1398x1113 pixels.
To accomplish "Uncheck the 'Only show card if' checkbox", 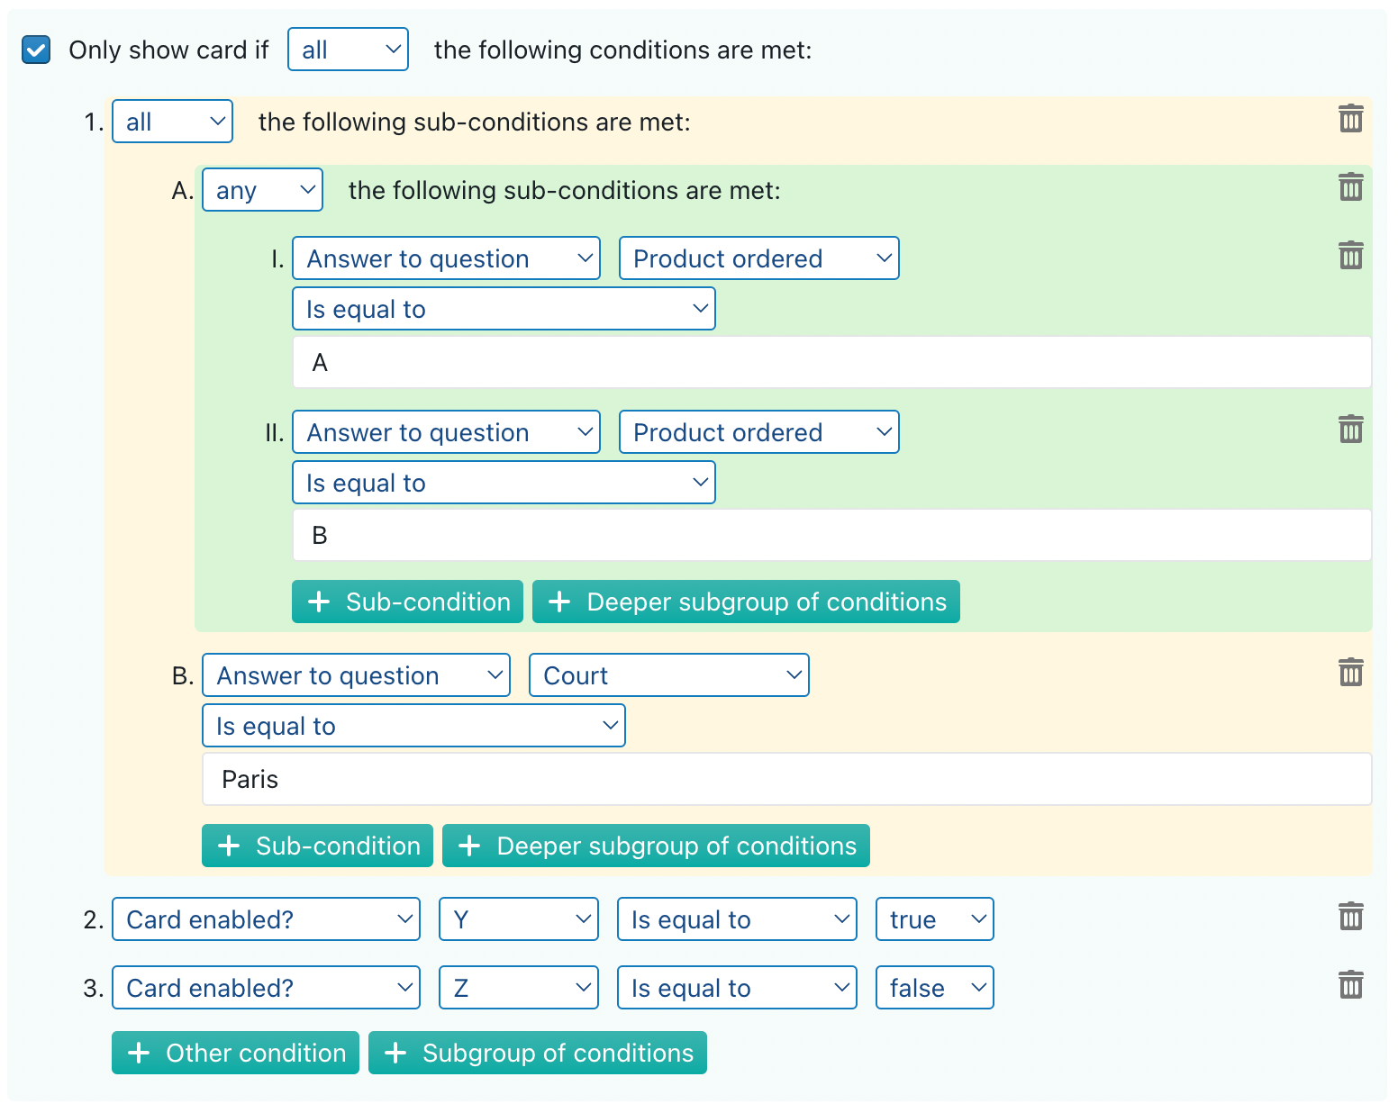I will 36,50.
